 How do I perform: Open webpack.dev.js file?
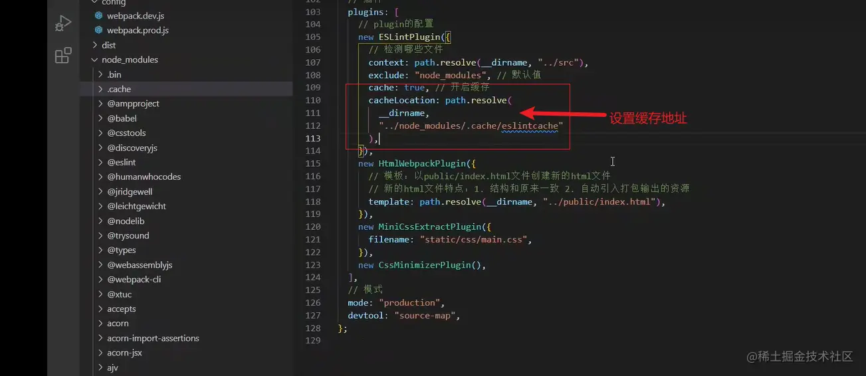136,16
